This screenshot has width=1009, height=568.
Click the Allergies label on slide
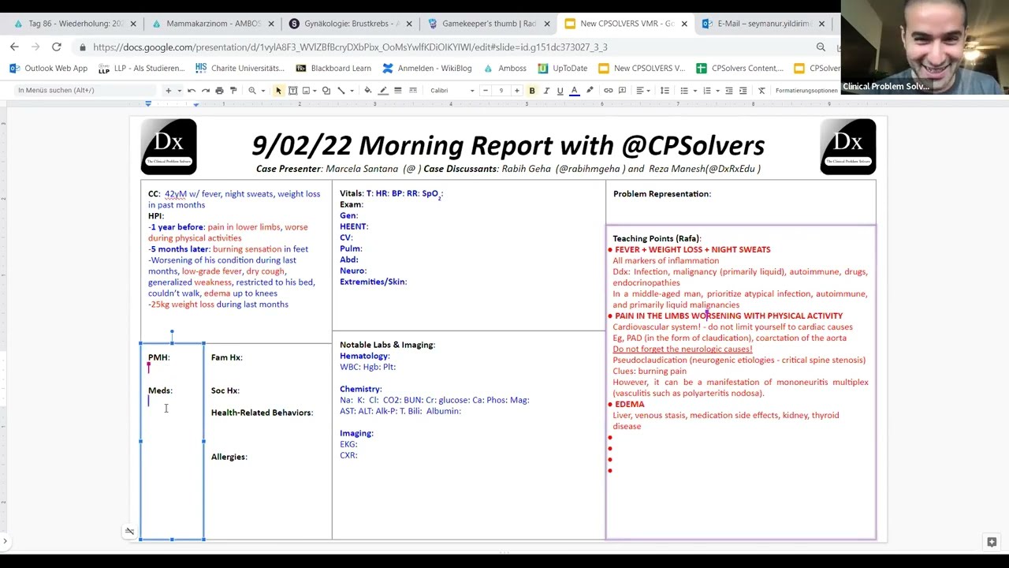(229, 457)
